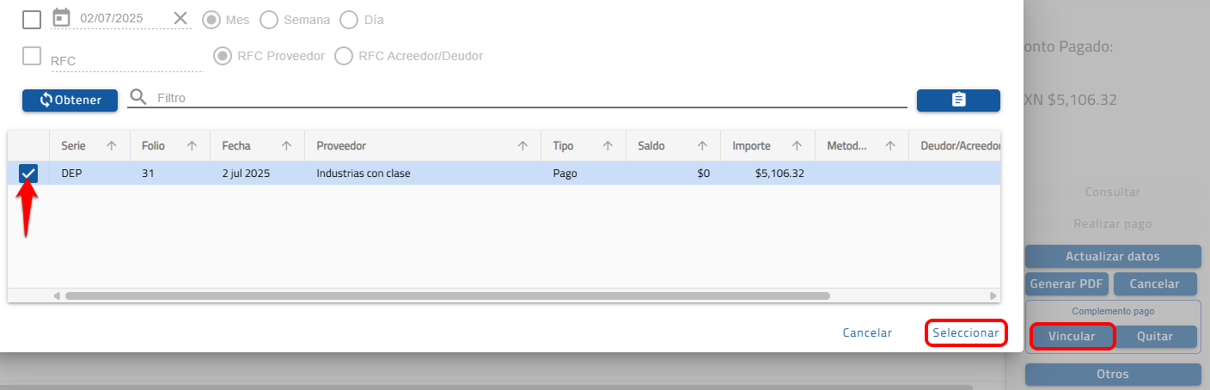The width and height of the screenshot is (1210, 390).
Task: Sort by Fecha column arrow
Action: [286, 146]
